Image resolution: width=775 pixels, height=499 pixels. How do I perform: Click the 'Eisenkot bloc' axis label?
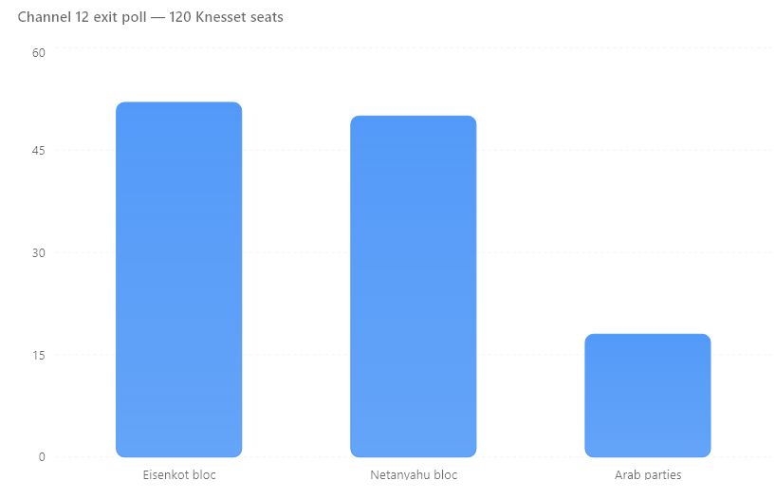179,474
